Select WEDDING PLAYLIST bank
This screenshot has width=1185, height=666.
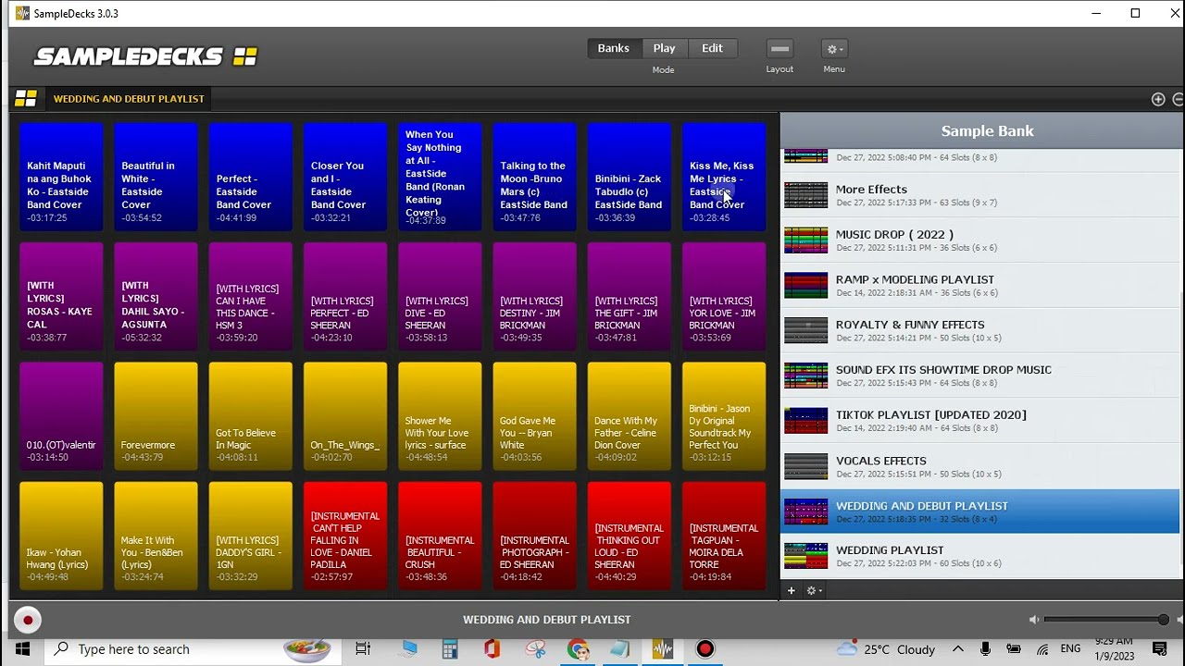(981, 556)
